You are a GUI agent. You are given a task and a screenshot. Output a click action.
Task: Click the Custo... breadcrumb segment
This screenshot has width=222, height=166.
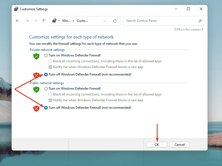(82, 21)
